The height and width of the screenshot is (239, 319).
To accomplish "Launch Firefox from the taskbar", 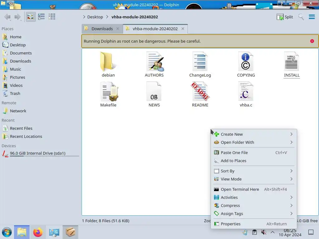I will click(x=38, y=232).
